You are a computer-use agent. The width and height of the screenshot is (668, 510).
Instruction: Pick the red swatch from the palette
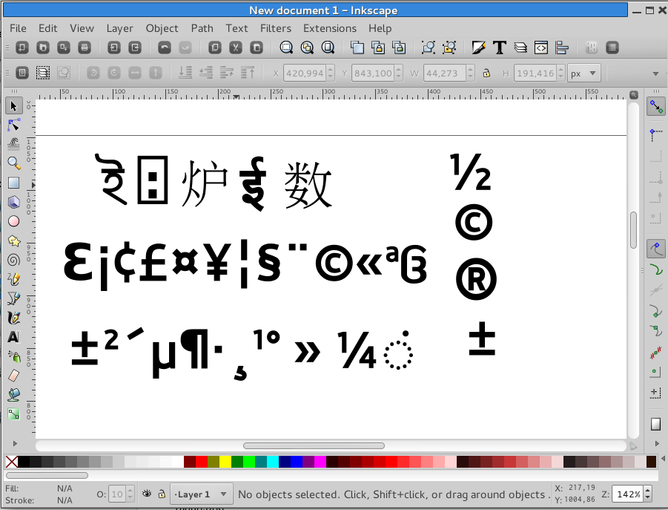point(200,462)
